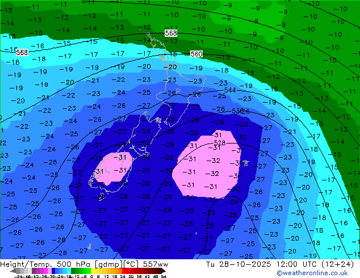This screenshot has width=360, height=278.
Task: Click the left arrow end of legend bar
Action: click(13, 271)
